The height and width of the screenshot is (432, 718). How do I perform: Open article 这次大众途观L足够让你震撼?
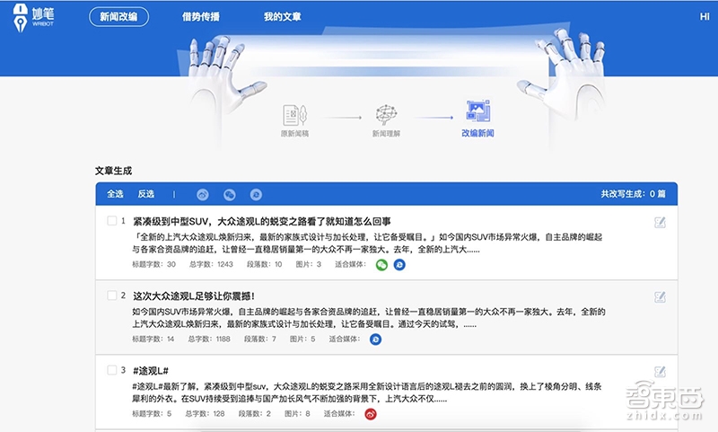[194, 296]
